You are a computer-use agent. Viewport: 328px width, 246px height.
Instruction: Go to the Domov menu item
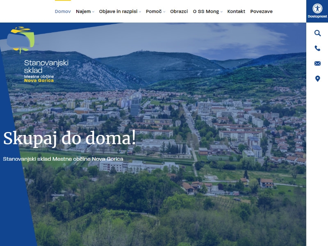(63, 11)
